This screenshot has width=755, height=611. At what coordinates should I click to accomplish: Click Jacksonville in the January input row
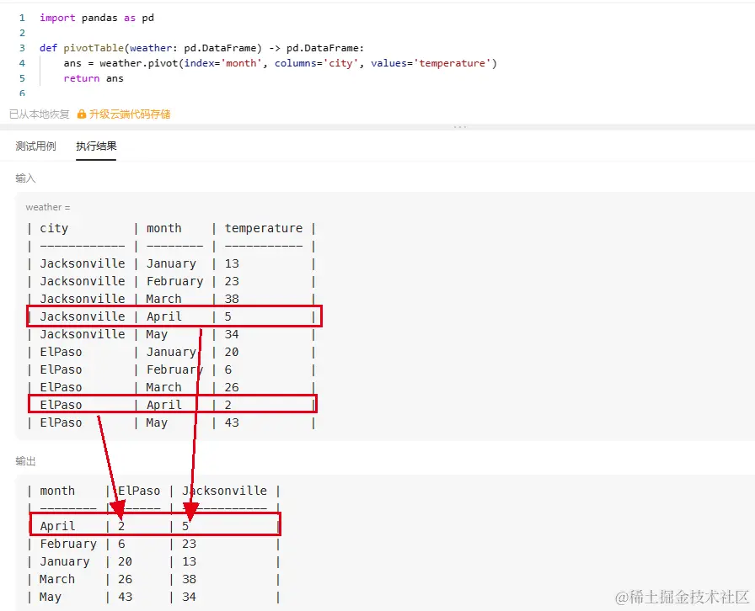[x=83, y=263]
